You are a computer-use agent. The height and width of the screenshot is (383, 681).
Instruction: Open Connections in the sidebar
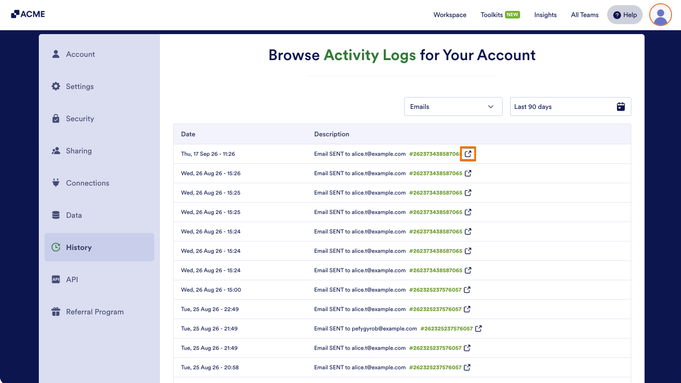(x=99, y=183)
